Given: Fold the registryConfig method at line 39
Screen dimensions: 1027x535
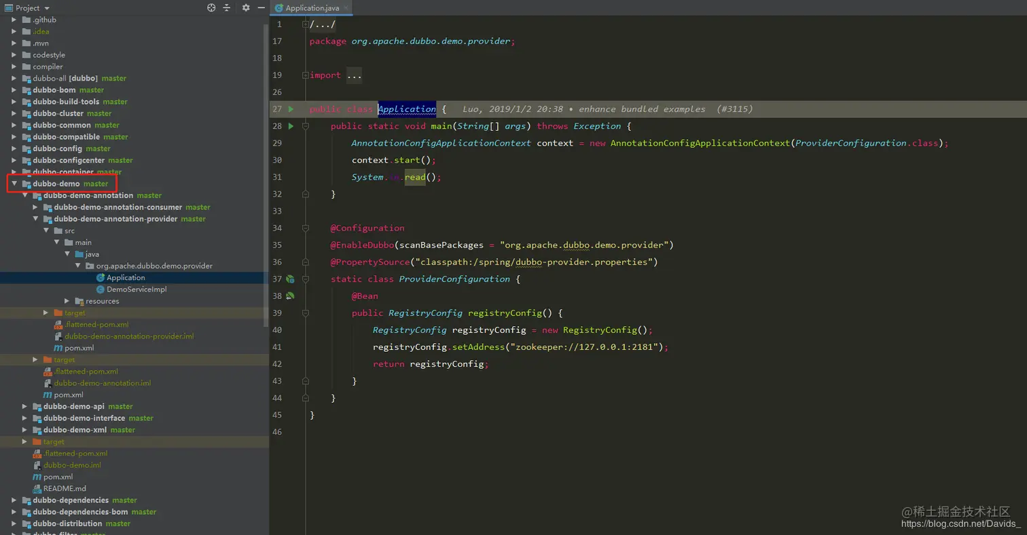Looking at the screenshot, I should [306, 313].
